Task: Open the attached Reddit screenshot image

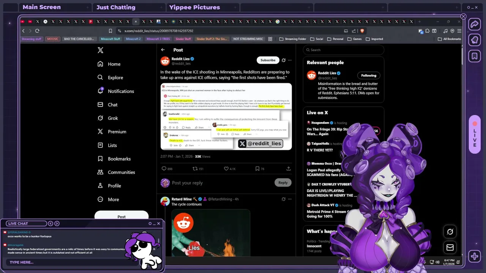Action: [x=226, y=116]
